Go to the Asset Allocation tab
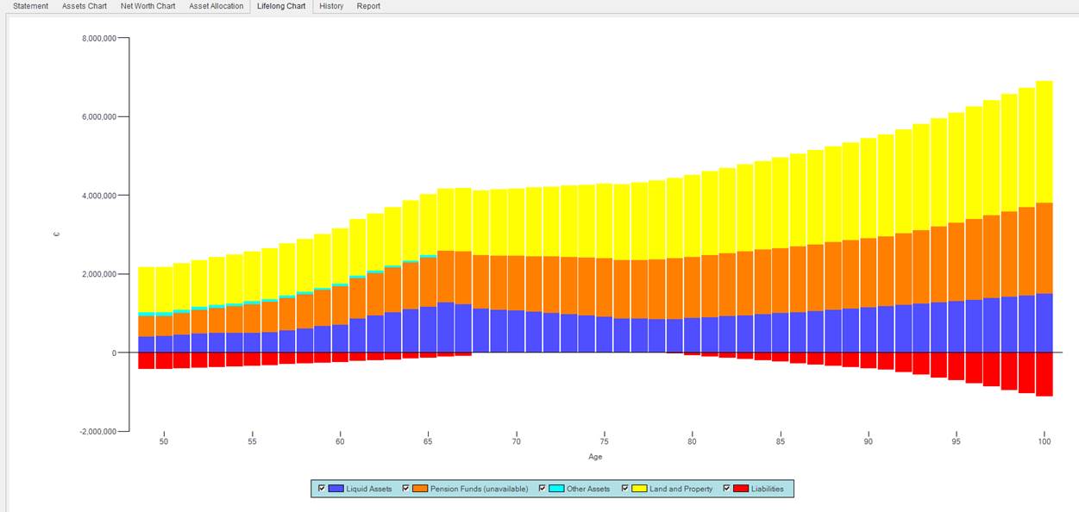The width and height of the screenshot is (1079, 512). [x=216, y=6]
